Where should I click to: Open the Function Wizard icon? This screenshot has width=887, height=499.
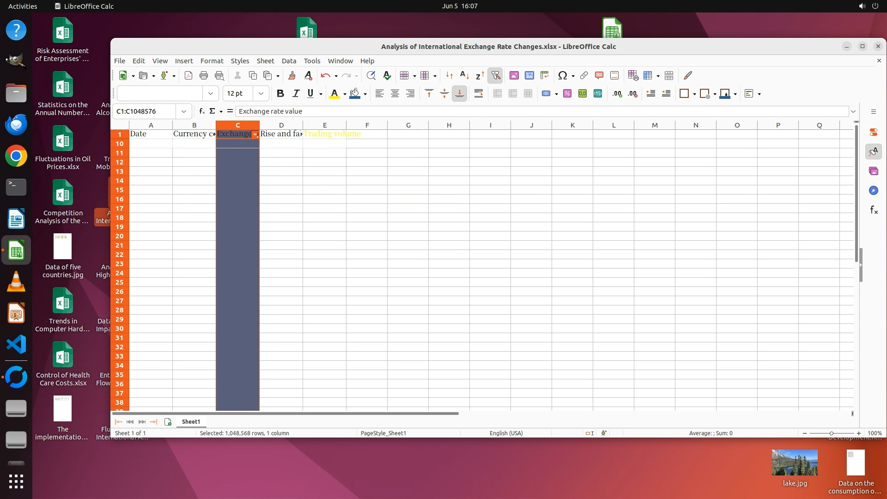point(201,111)
